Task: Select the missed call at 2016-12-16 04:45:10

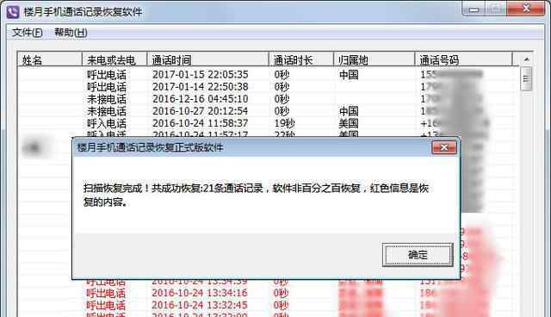Action: (268, 99)
